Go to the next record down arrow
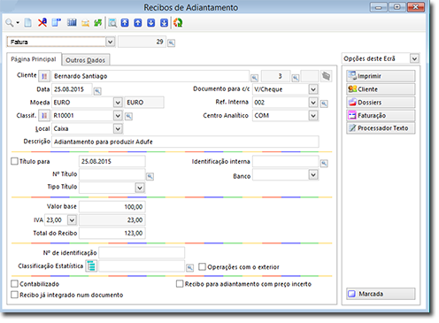 151,23
